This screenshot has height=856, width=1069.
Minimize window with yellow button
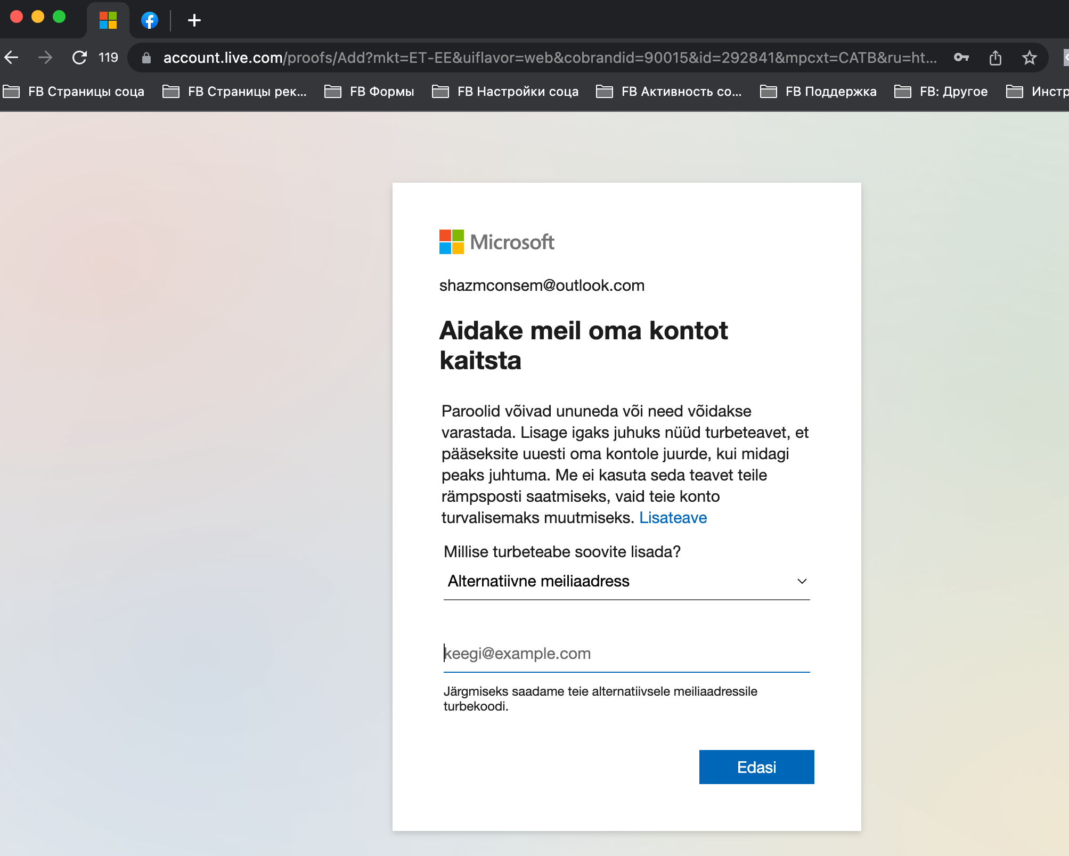coord(38,17)
